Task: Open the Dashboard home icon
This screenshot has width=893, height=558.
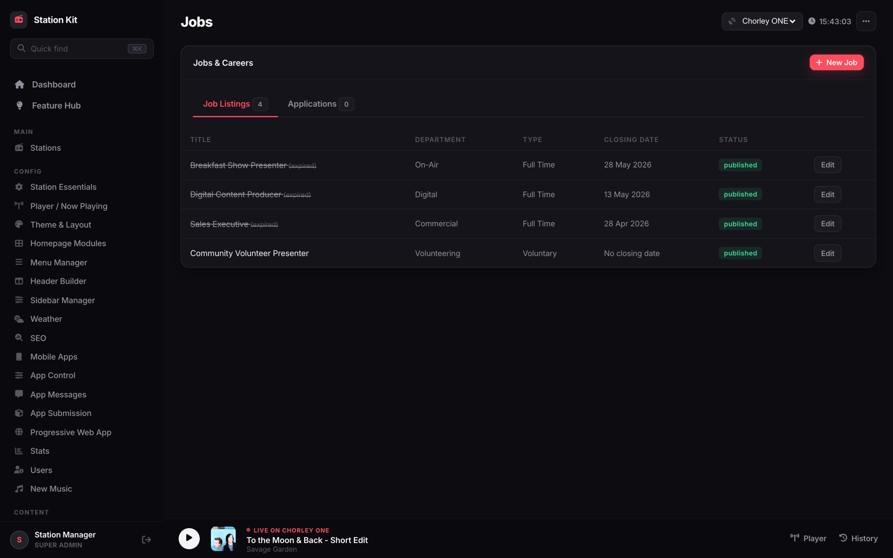Action: coord(19,84)
